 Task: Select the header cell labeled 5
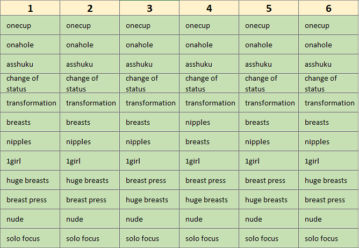tap(269, 8)
